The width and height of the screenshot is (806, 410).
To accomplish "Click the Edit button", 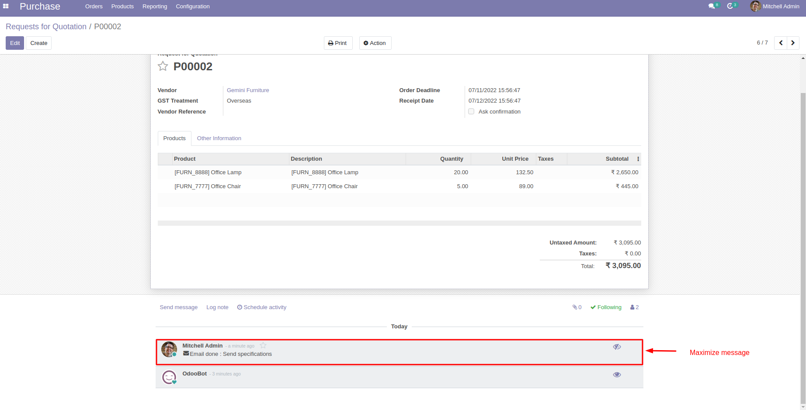I will [15, 43].
